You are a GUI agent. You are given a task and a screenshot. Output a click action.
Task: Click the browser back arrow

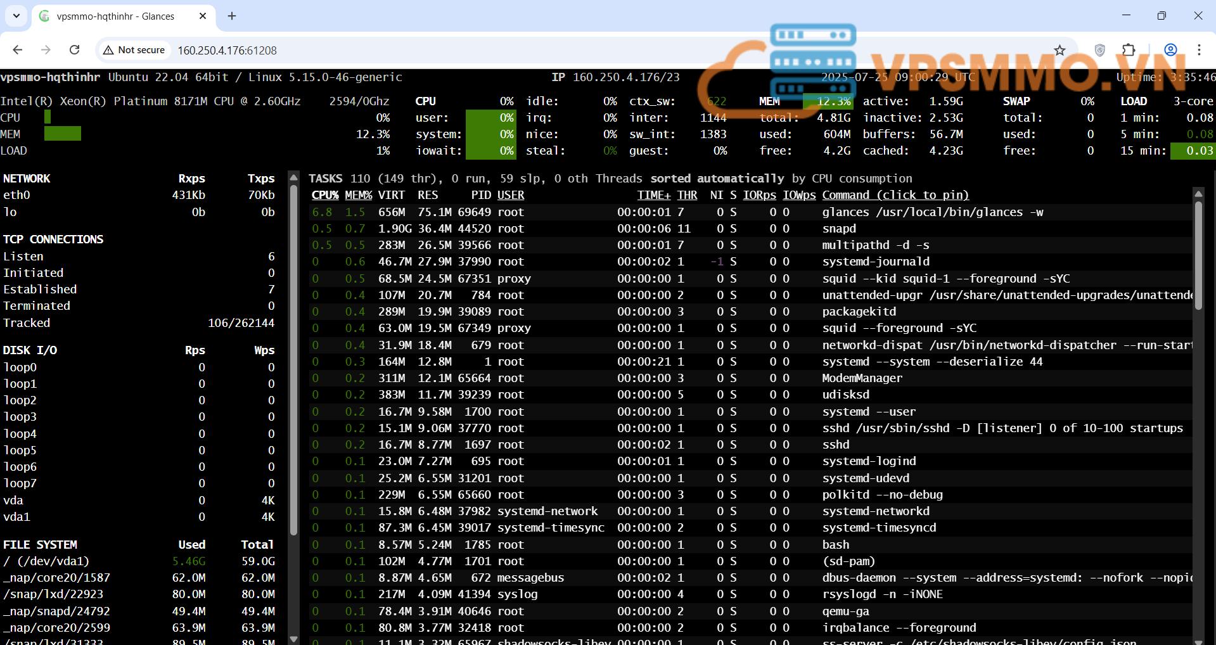[x=18, y=50]
